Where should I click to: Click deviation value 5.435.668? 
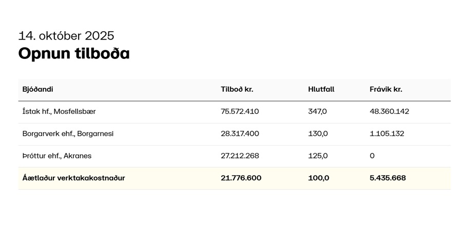point(388,178)
